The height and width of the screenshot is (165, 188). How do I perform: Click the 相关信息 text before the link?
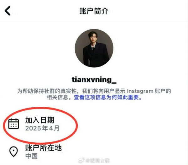(x=58, y=97)
